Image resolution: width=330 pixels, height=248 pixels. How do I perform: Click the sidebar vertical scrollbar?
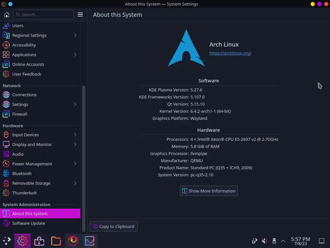click(83, 159)
